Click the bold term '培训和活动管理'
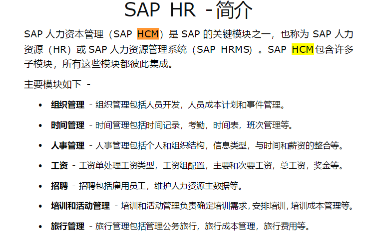The image size is (369, 238). pyautogui.click(x=80, y=206)
